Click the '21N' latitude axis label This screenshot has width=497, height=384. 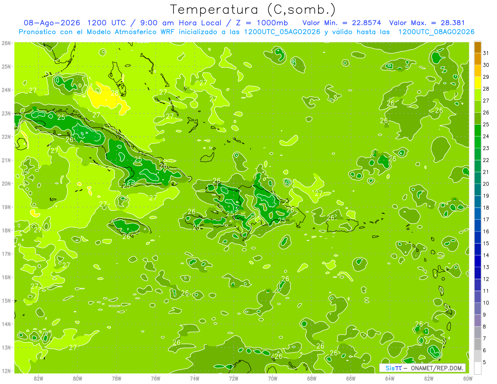[6, 160]
